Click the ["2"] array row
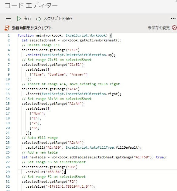 point(36,123)
